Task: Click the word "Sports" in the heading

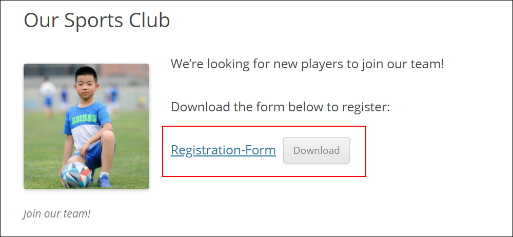Action: [93, 21]
